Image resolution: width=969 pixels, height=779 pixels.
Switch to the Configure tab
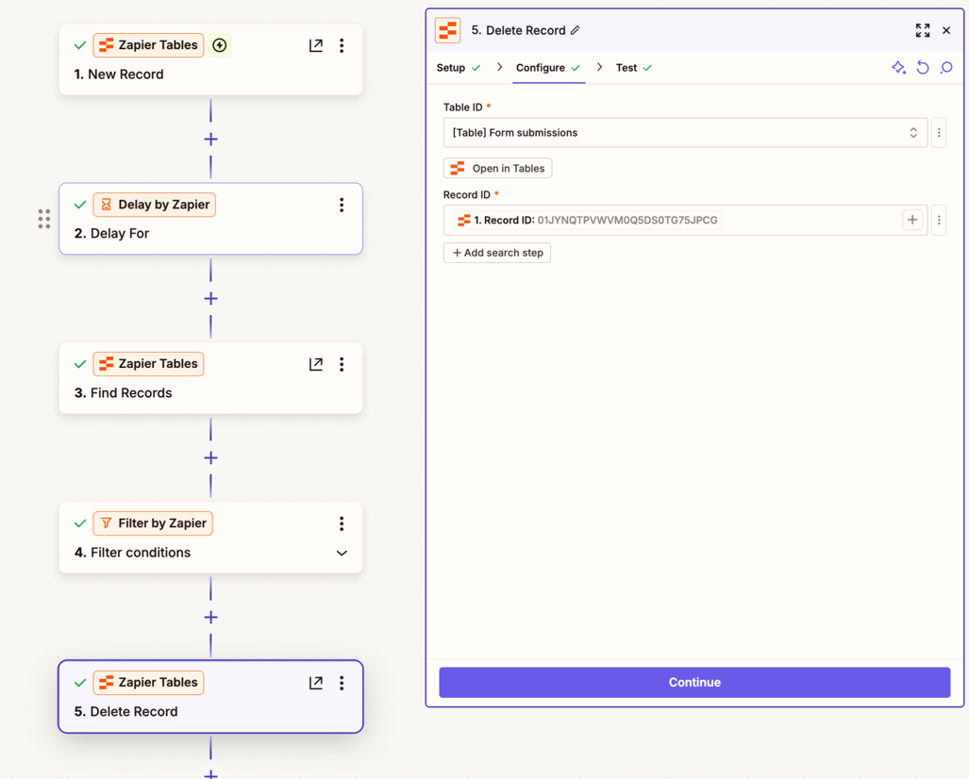click(548, 68)
